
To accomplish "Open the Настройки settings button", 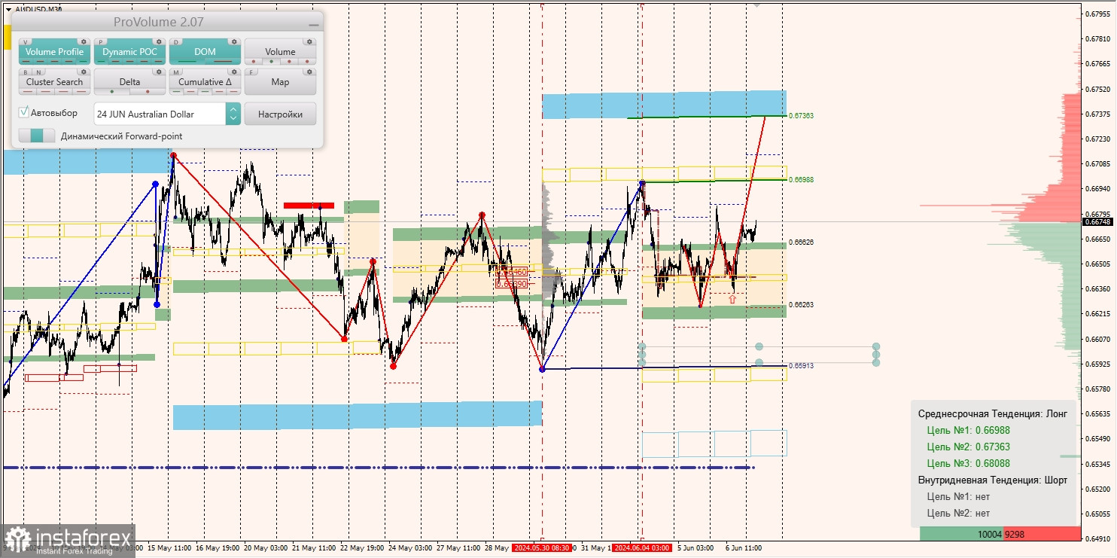I will tap(280, 114).
